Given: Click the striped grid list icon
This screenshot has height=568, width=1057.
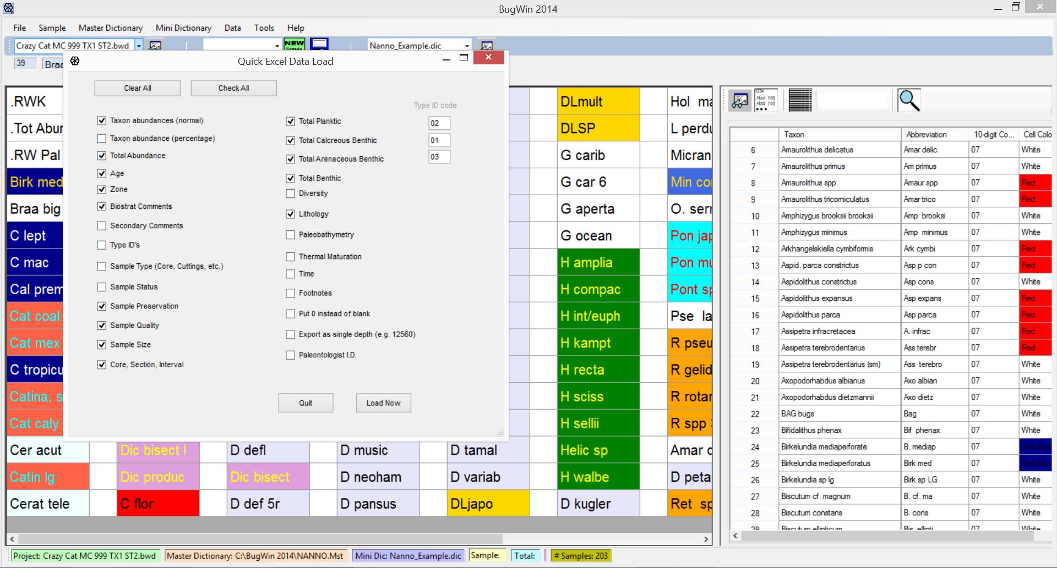Looking at the screenshot, I should click(x=800, y=101).
